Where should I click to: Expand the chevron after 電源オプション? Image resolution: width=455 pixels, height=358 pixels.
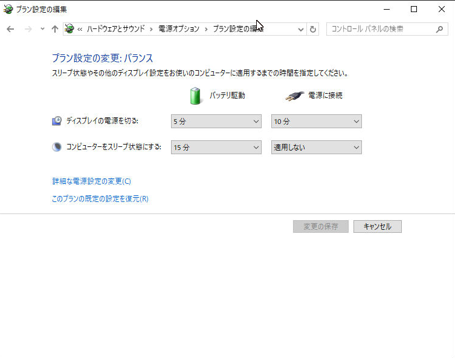tap(206, 29)
